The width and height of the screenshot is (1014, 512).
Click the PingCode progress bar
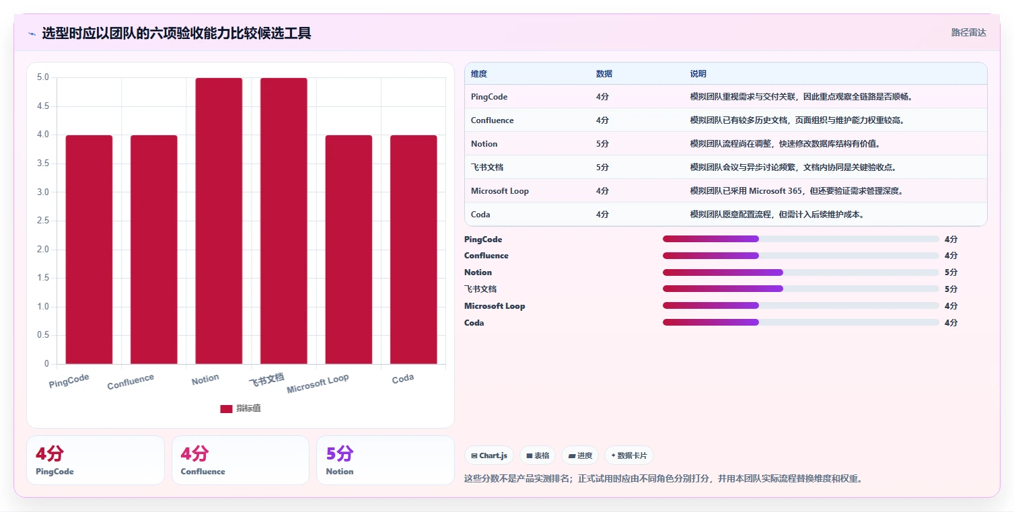click(x=801, y=239)
